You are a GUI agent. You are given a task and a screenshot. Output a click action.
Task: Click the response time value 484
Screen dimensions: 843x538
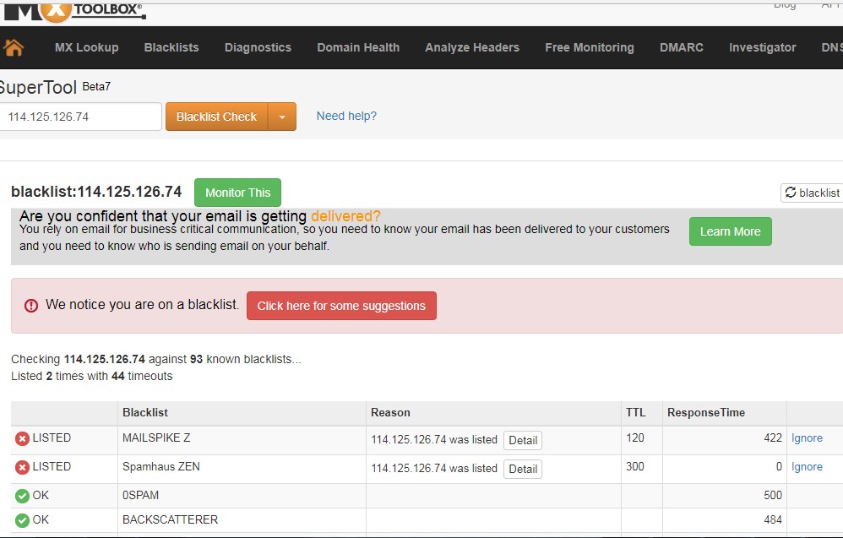click(773, 519)
